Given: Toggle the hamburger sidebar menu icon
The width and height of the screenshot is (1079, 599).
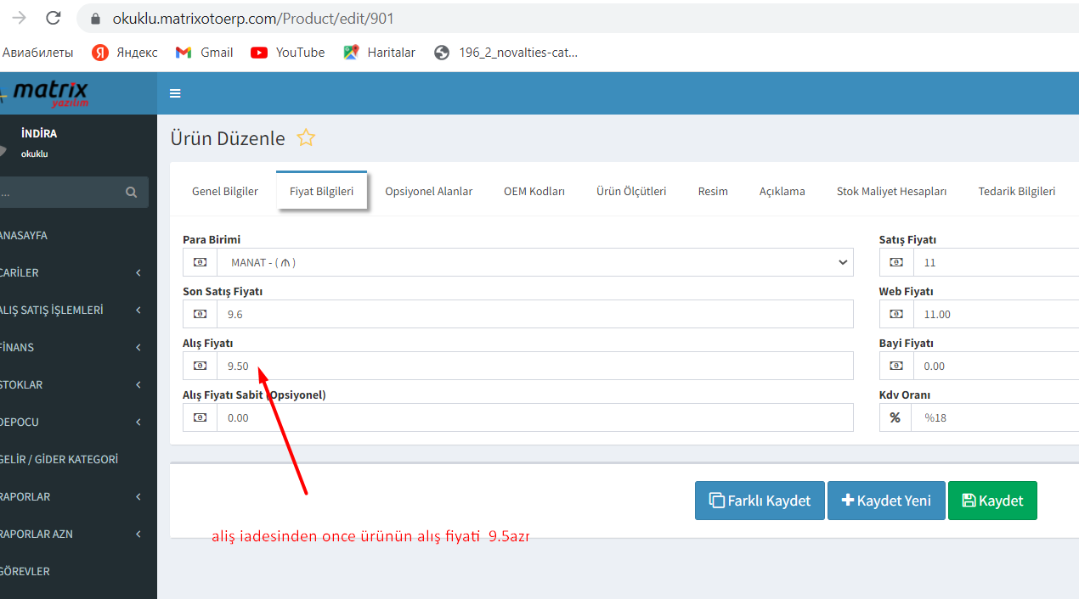Looking at the screenshot, I should click(x=175, y=93).
